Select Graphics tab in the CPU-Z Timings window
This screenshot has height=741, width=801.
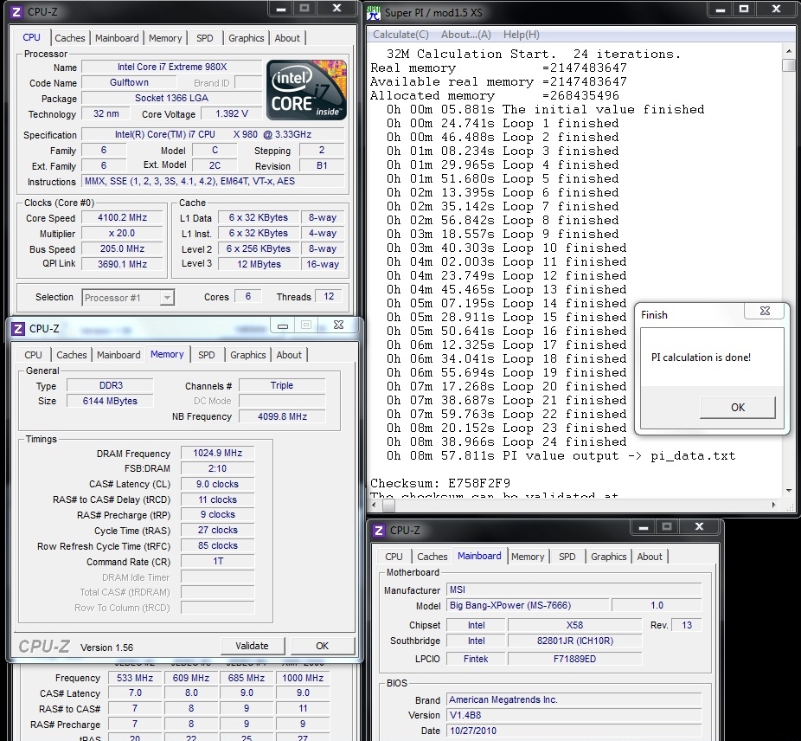point(247,355)
